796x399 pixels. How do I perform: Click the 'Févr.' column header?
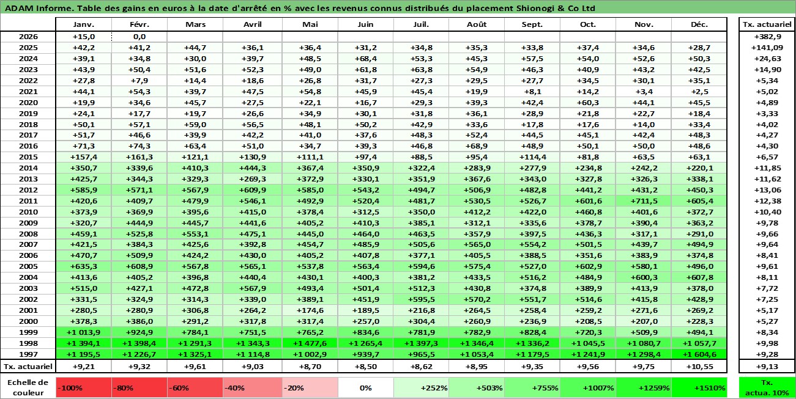[x=139, y=24]
